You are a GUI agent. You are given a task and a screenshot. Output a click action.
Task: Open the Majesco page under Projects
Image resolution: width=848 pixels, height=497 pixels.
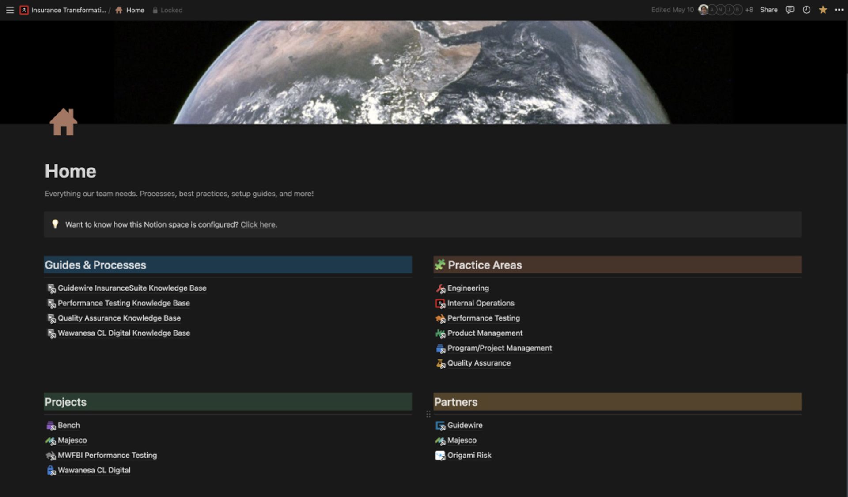[x=72, y=440]
